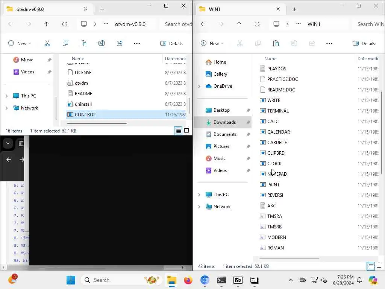Open Firefox from the taskbar
The width and height of the screenshot is (385, 289).
188,280
